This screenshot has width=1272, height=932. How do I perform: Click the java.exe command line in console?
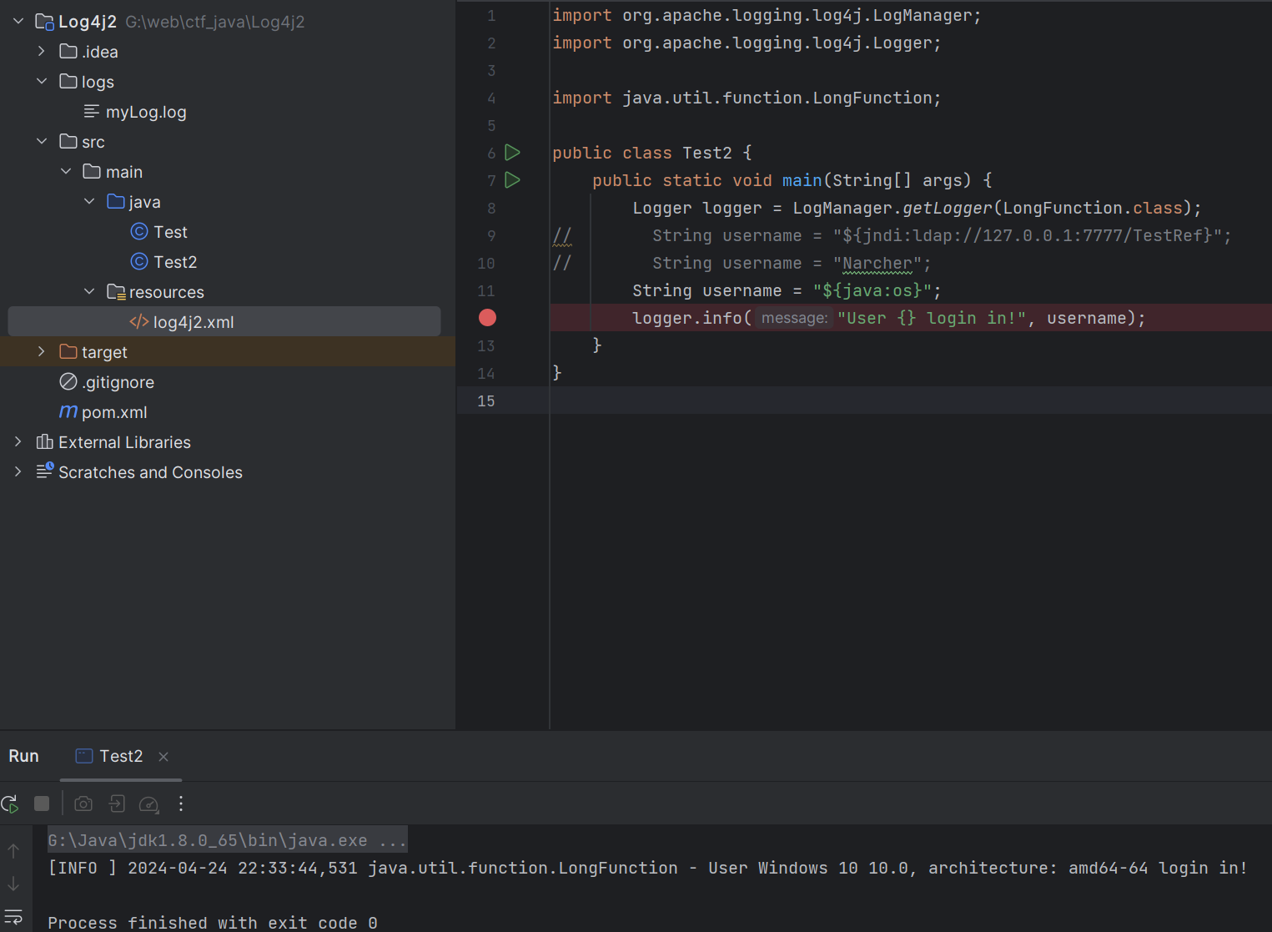pos(228,840)
